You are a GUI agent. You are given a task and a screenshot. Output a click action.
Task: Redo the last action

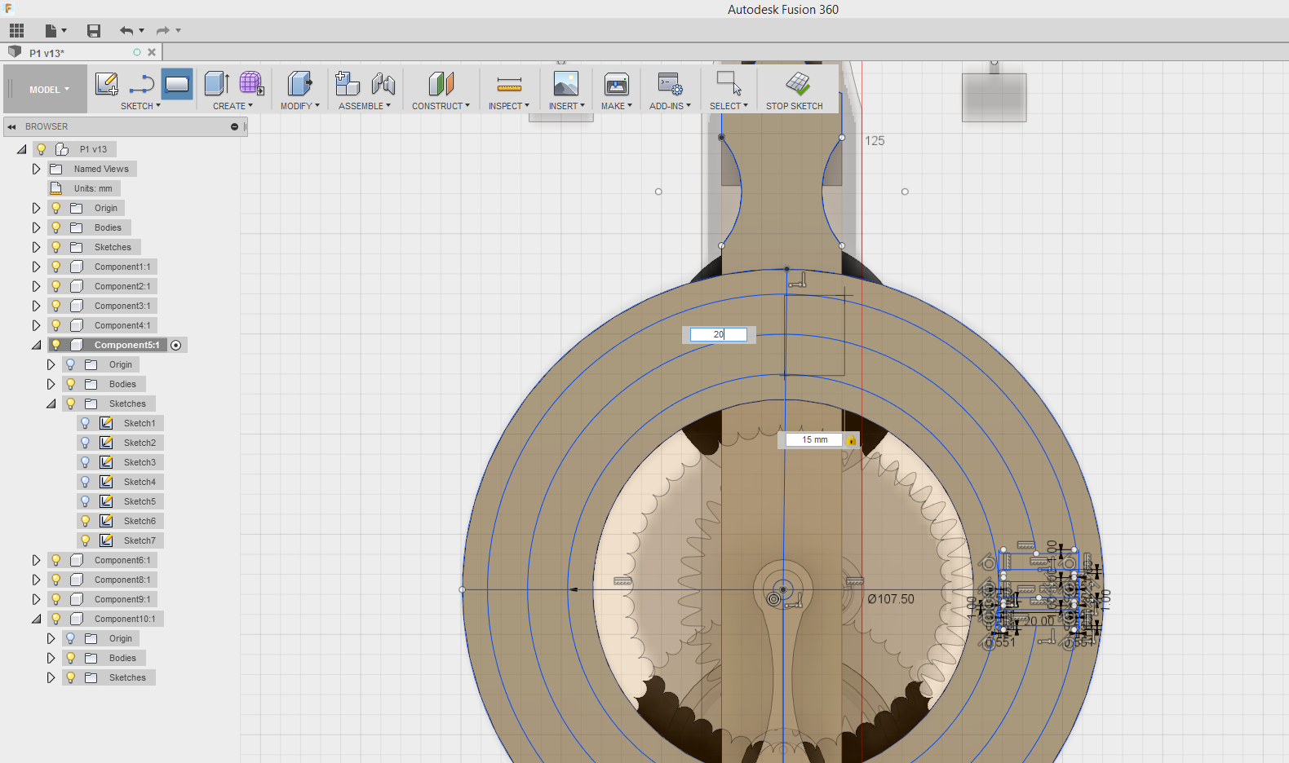(163, 31)
